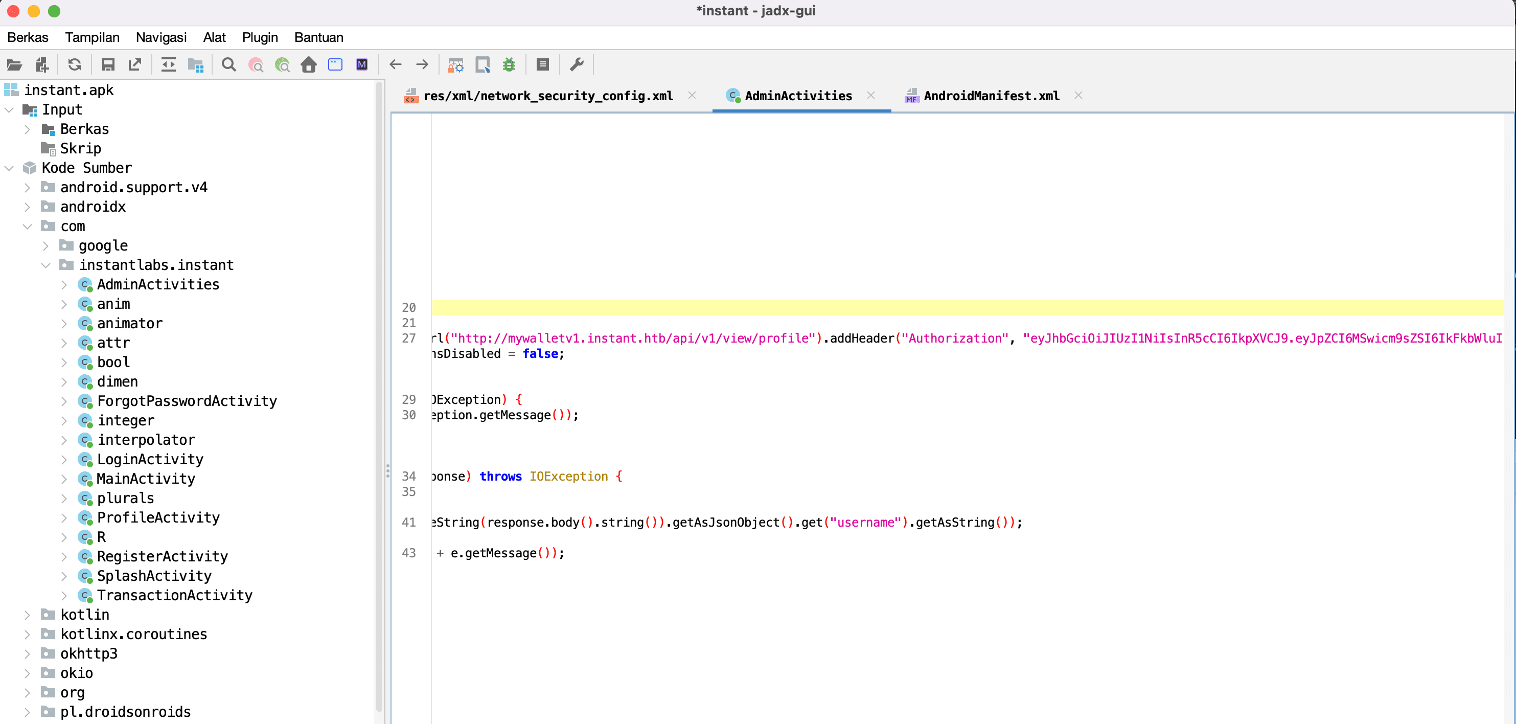The image size is (1516, 724).
Task: Click the navigate back arrow
Action: 396,65
